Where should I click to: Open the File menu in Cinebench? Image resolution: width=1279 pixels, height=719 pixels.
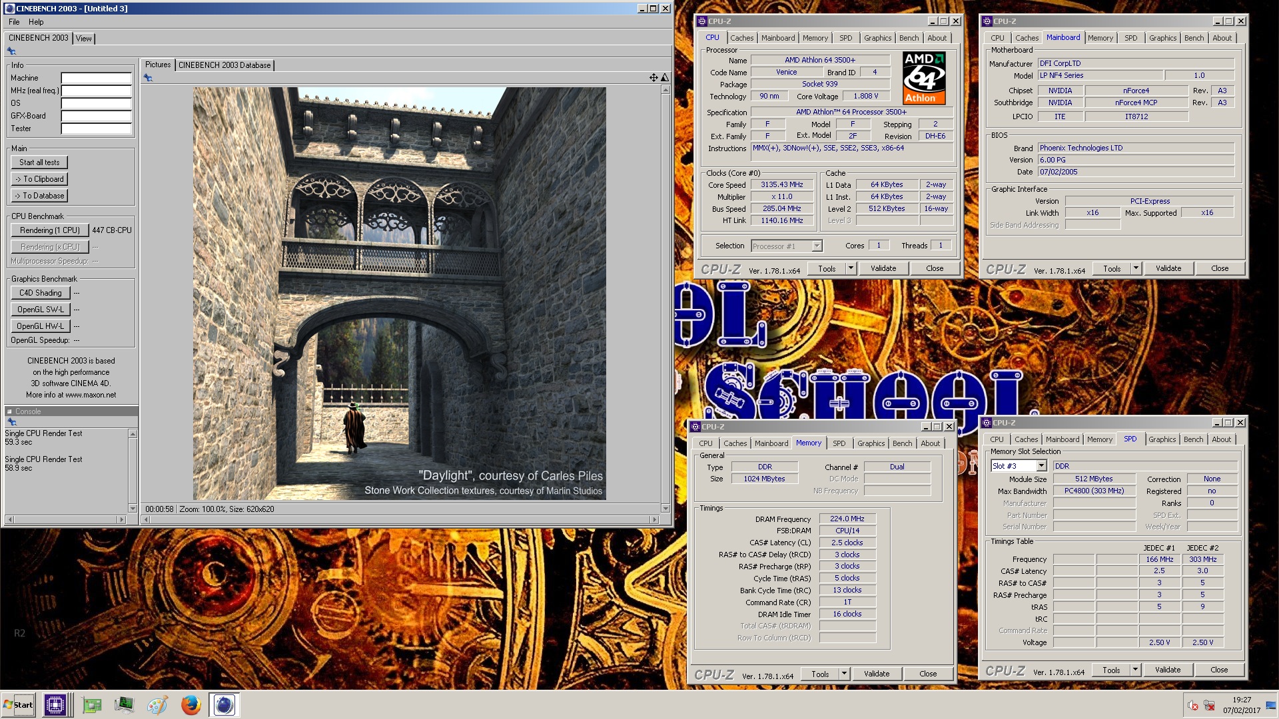click(x=14, y=22)
